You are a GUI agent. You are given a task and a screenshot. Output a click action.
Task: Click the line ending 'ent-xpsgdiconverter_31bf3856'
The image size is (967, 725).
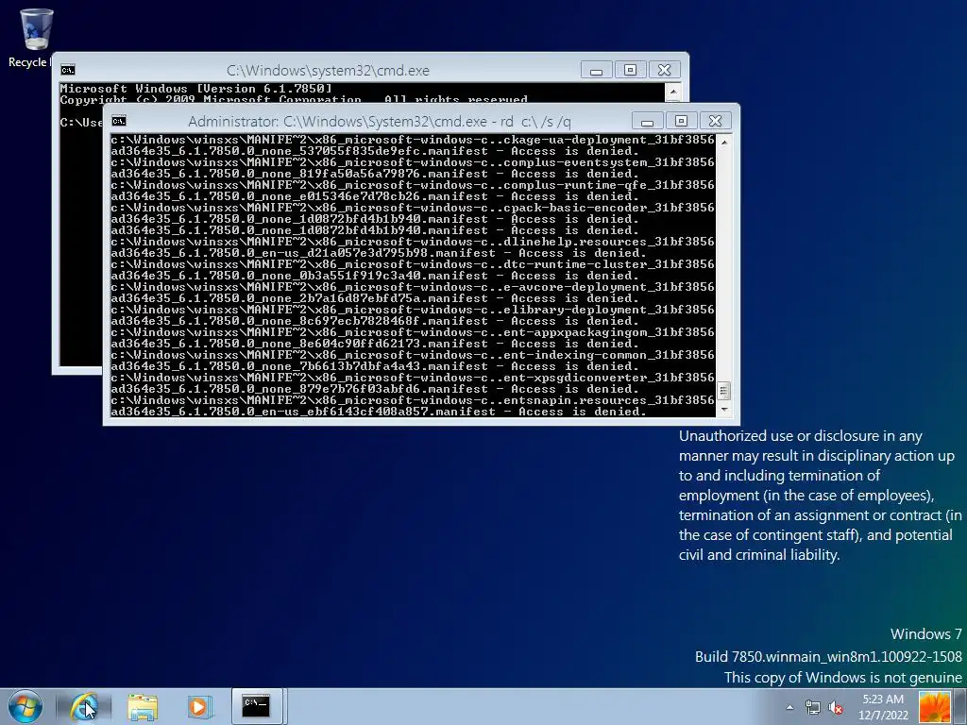pyautogui.click(x=413, y=378)
